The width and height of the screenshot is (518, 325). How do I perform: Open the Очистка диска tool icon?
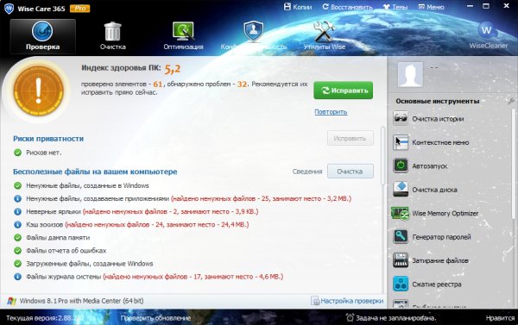pyautogui.click(x=401, y=190)
